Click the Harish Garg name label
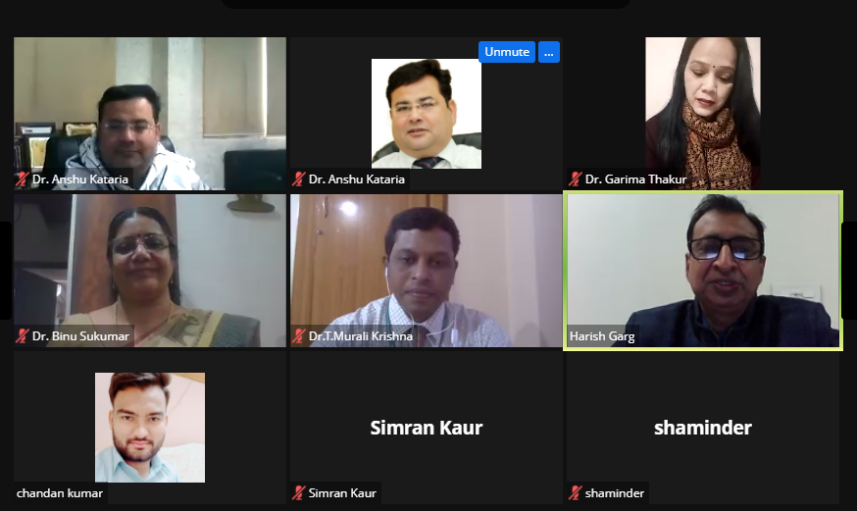857x511 pixels. (602, 336)
